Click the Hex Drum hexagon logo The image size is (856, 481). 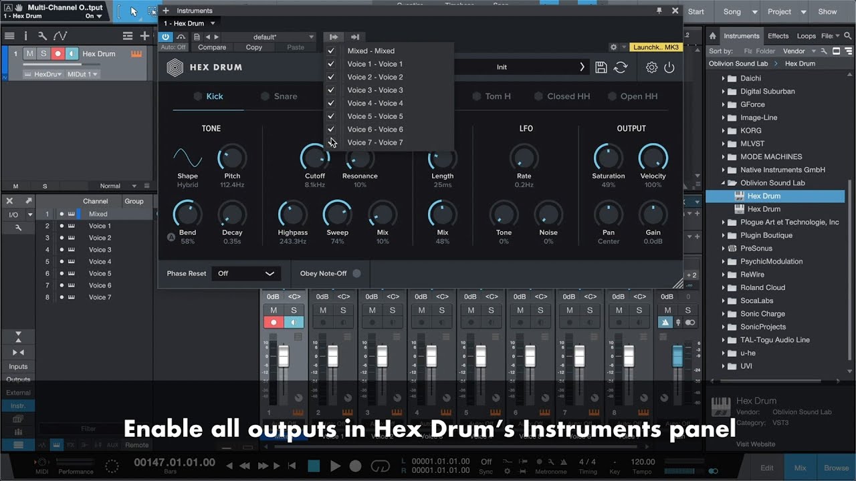click(175, 67)
